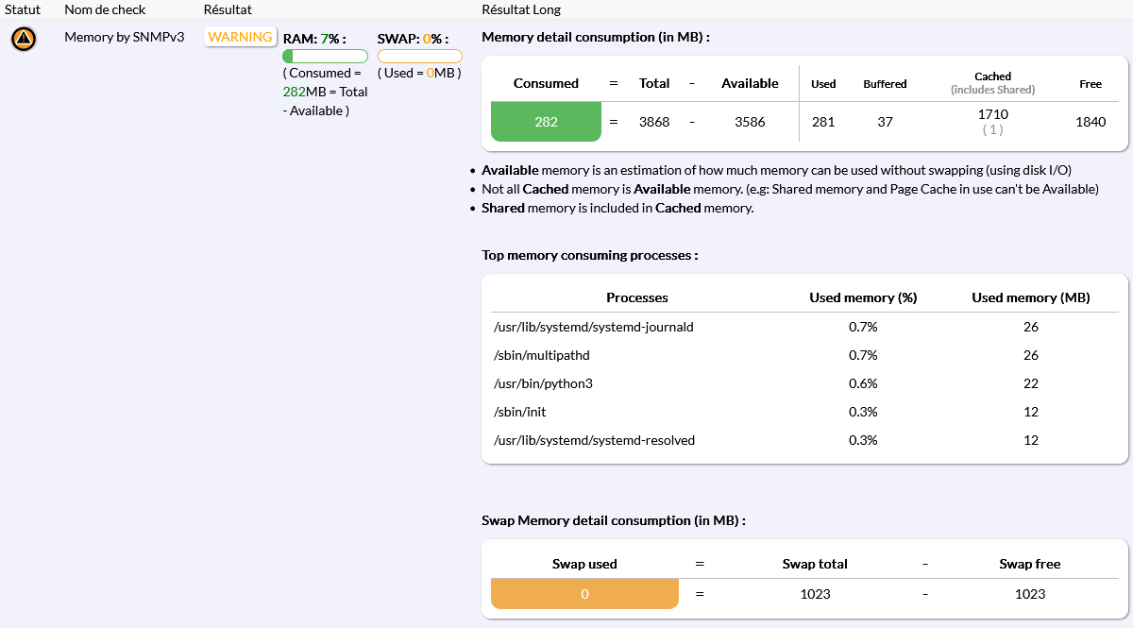Select the /usr/bin/python3 process row
Screen dimensions: 1133x628
(544, 383)
